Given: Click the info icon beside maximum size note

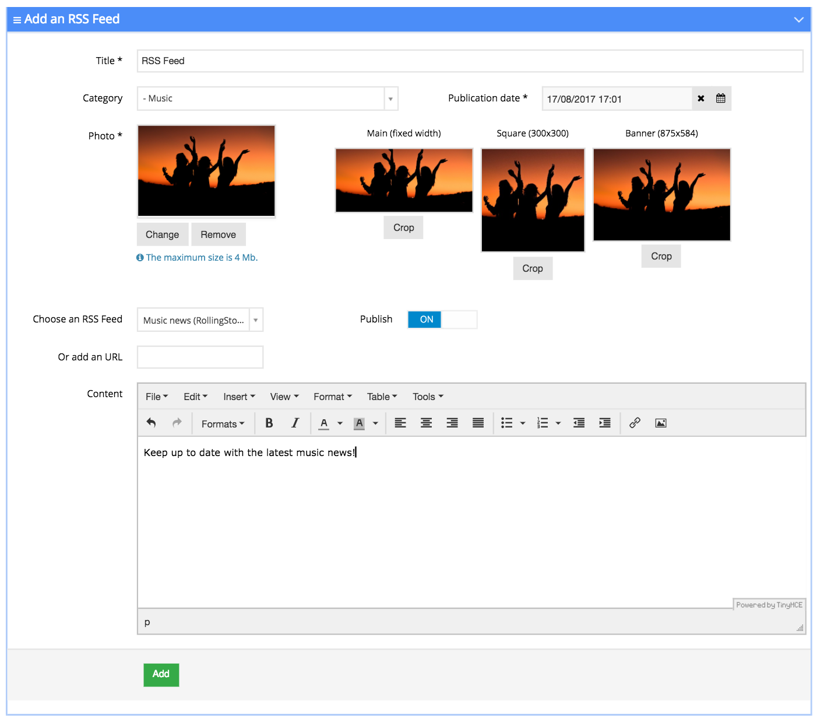Looking at the screenshot, I should pyautogui.click(x=140, y=258).
